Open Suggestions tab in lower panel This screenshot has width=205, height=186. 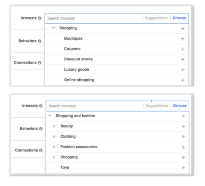157,106
